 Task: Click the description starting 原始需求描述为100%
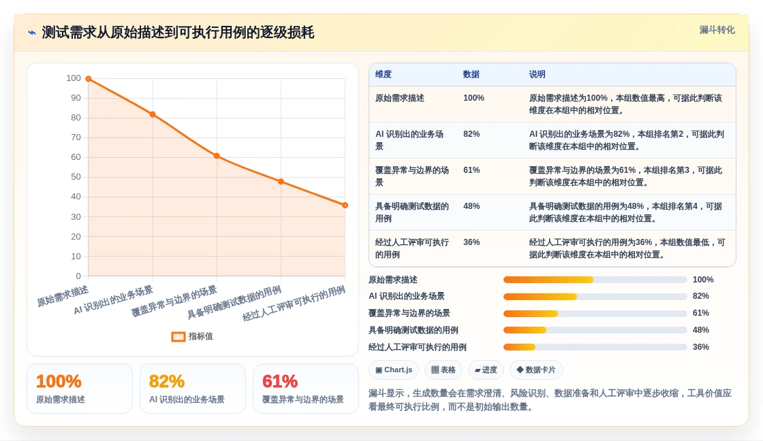(626, 104)
